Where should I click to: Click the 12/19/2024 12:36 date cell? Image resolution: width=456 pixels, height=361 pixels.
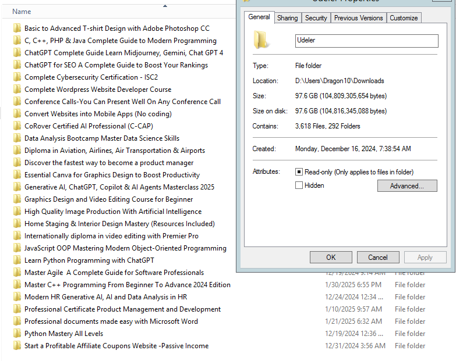354,334
